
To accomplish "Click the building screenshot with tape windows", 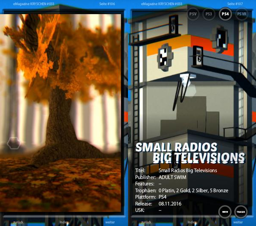I will (x=188, y=77).
